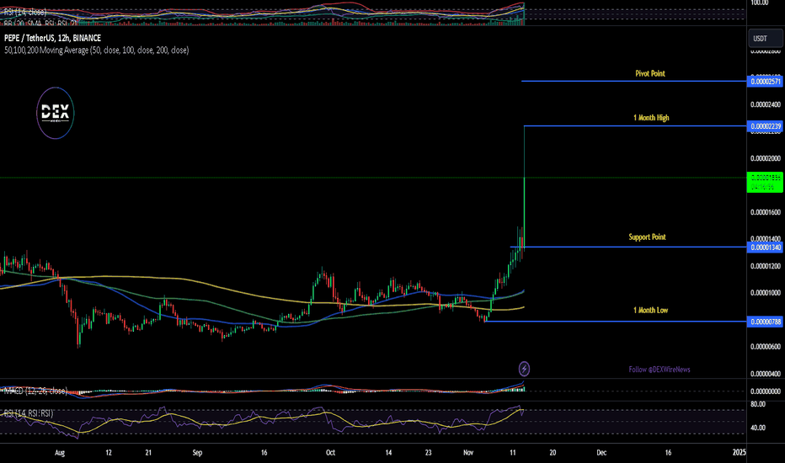The width and height of the screenshot is (785, 463).
Task: Click the Oct date on time axis
Action: coord(330,453)
